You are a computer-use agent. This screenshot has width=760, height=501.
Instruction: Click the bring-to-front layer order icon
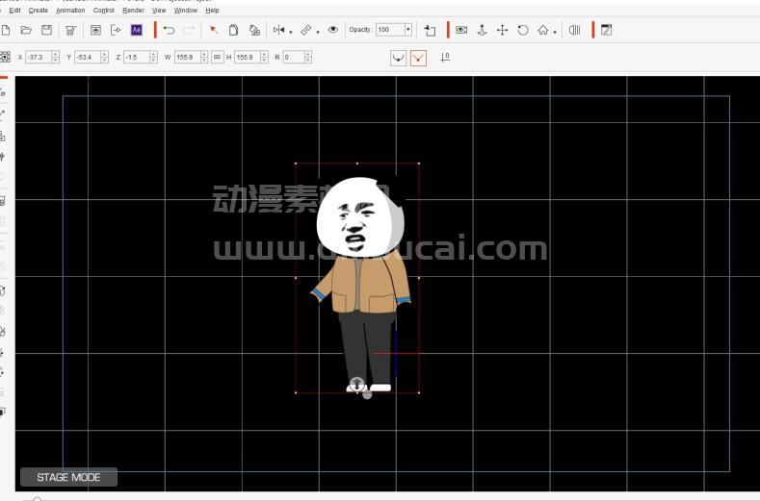tap(430, 31)
